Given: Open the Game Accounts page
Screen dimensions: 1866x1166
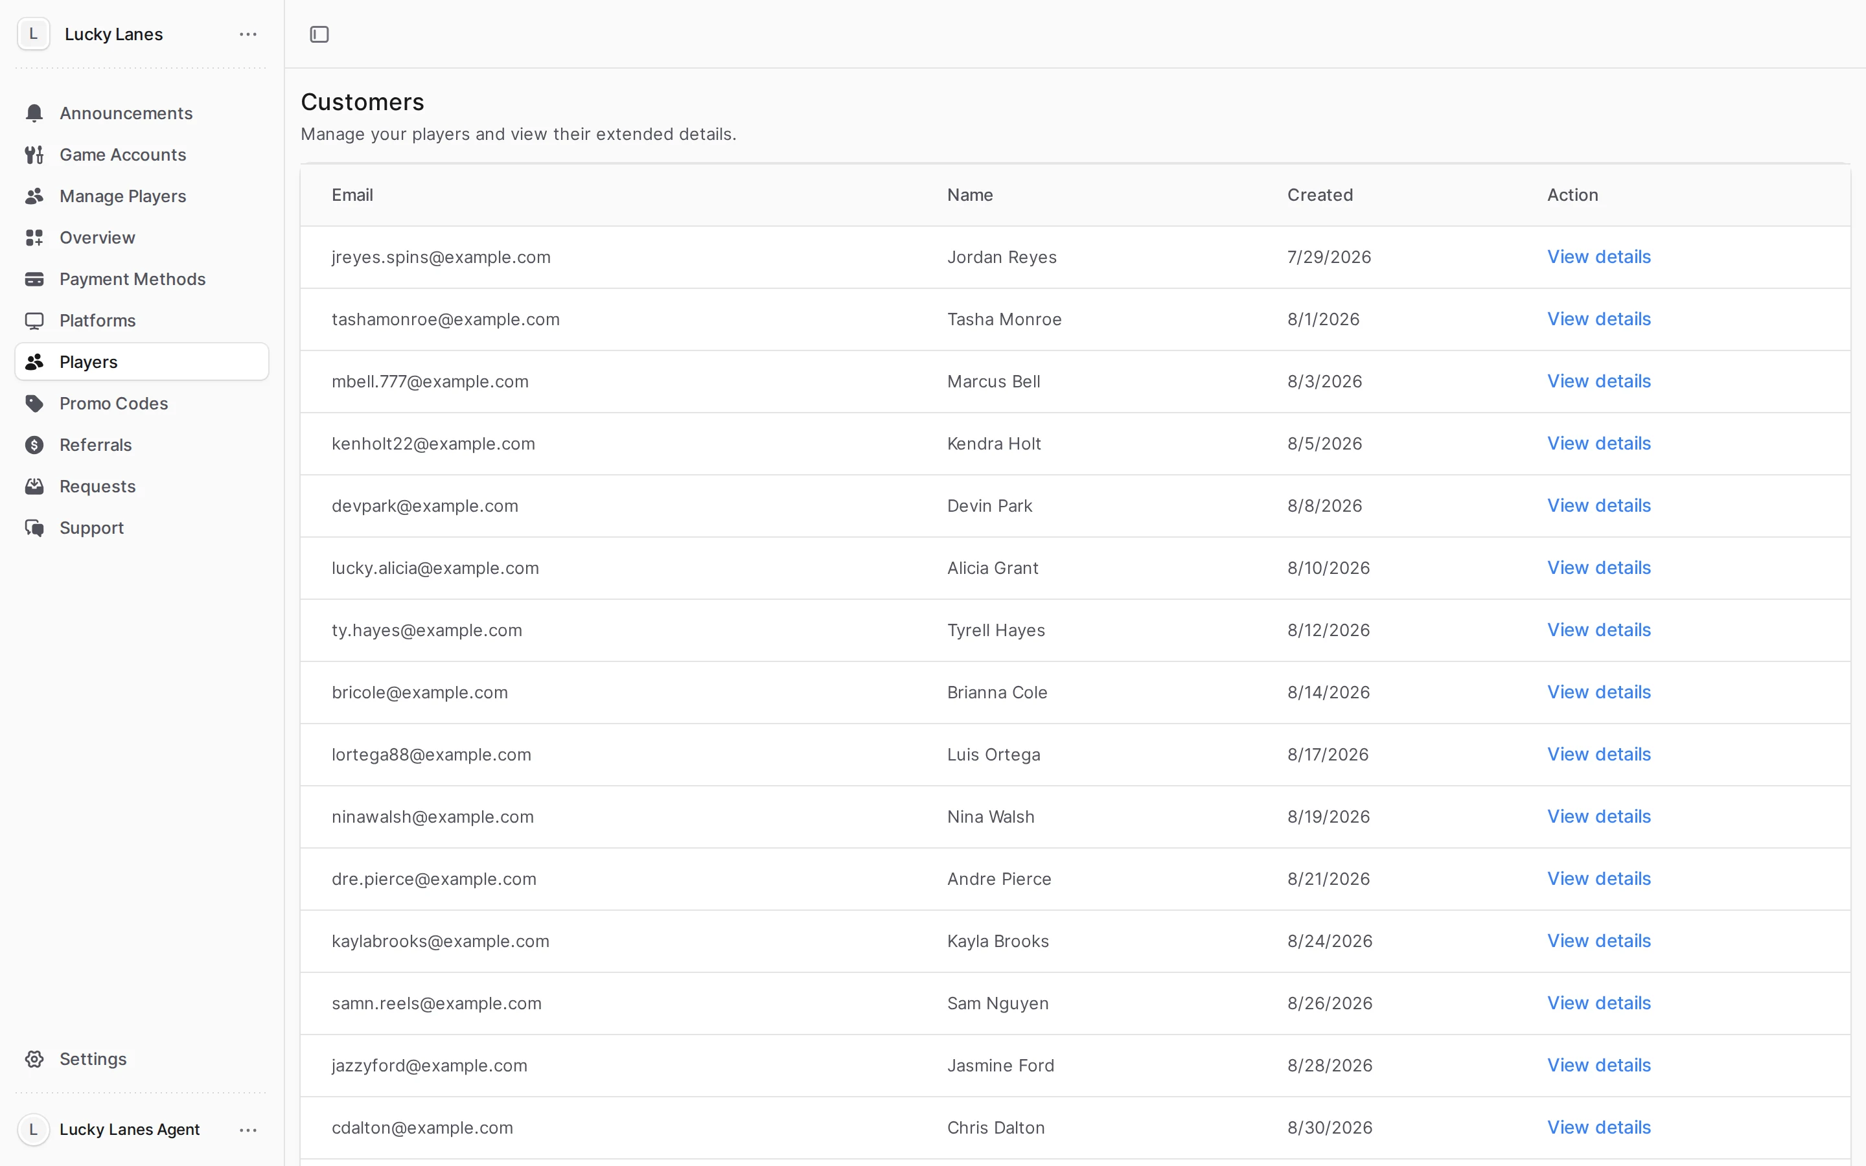Looking at the screenshot, I should coord(141,155).
